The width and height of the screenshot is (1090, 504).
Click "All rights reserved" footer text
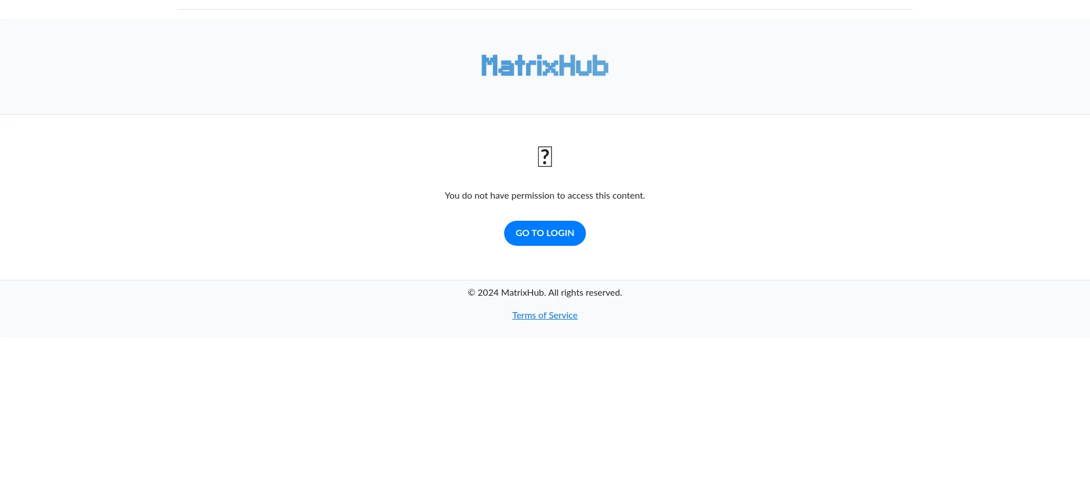585,293
